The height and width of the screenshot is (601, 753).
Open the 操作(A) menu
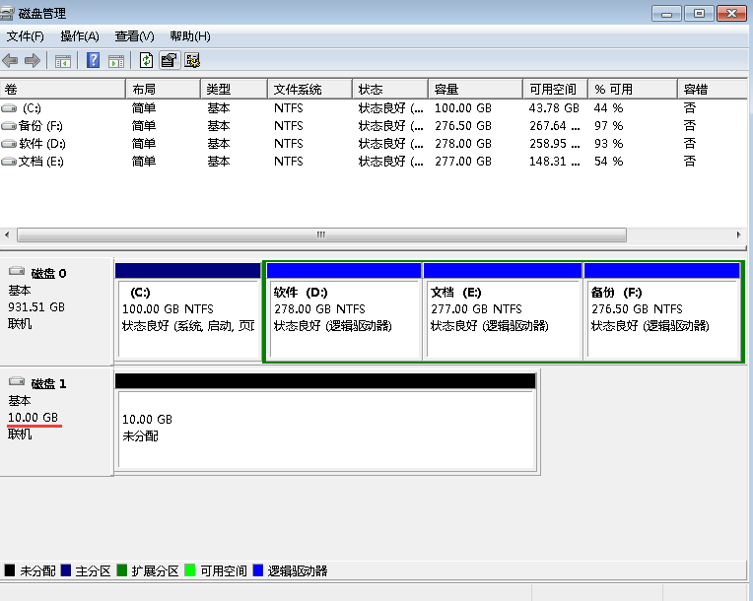click(80, 36)
